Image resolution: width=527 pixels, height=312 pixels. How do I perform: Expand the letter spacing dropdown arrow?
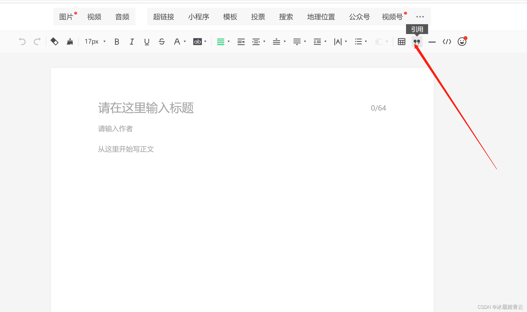[346, 42]
